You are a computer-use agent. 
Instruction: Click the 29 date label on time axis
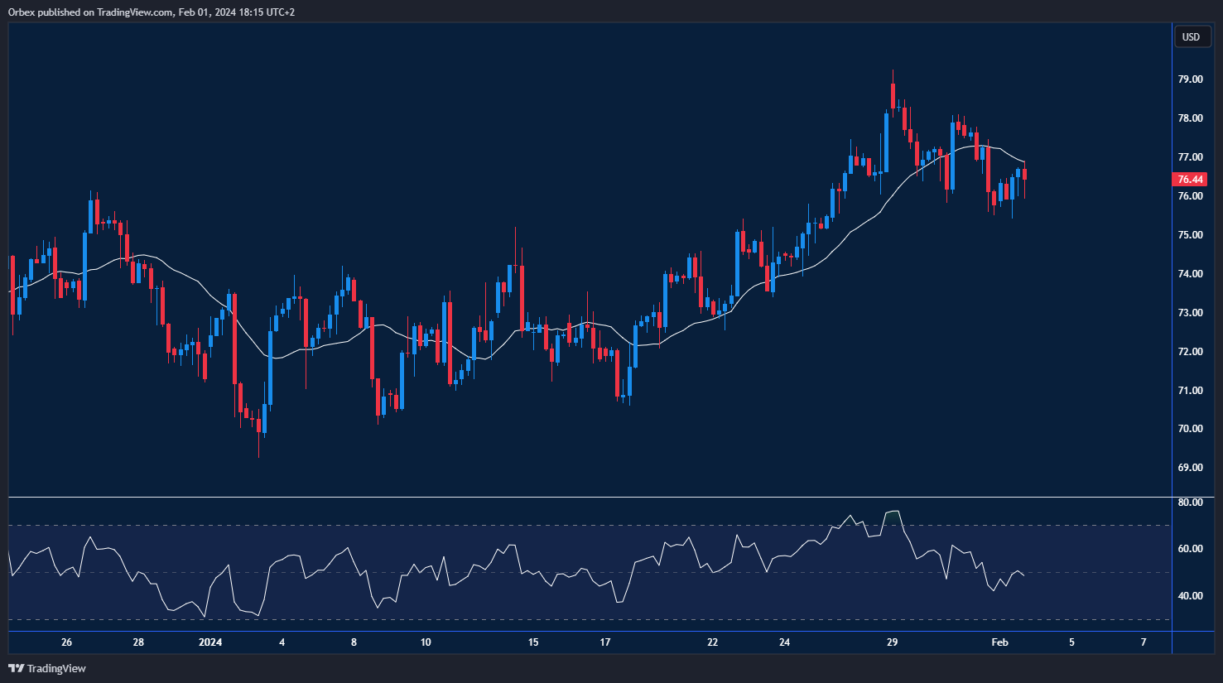point(892,642)
